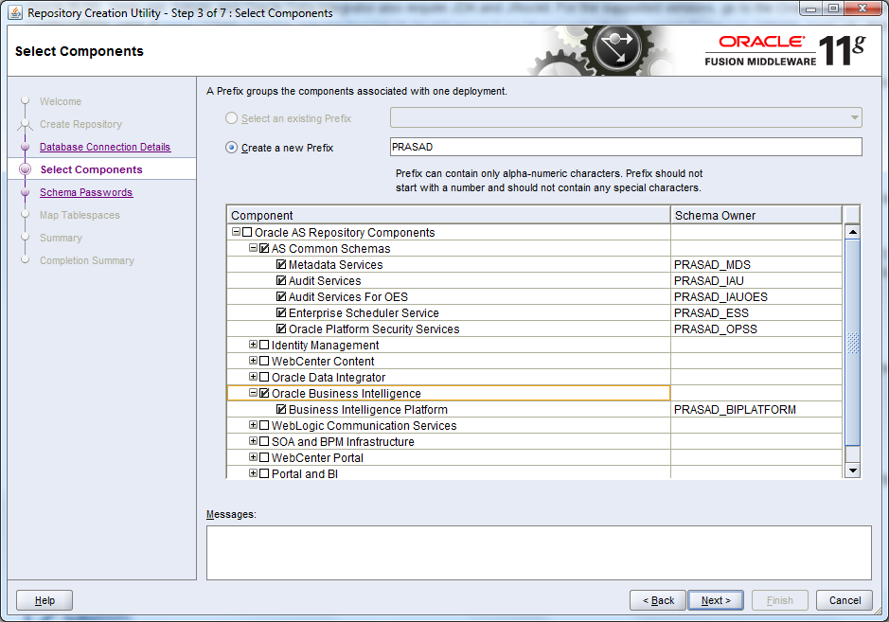Click the Summary step label

(61, 238)
